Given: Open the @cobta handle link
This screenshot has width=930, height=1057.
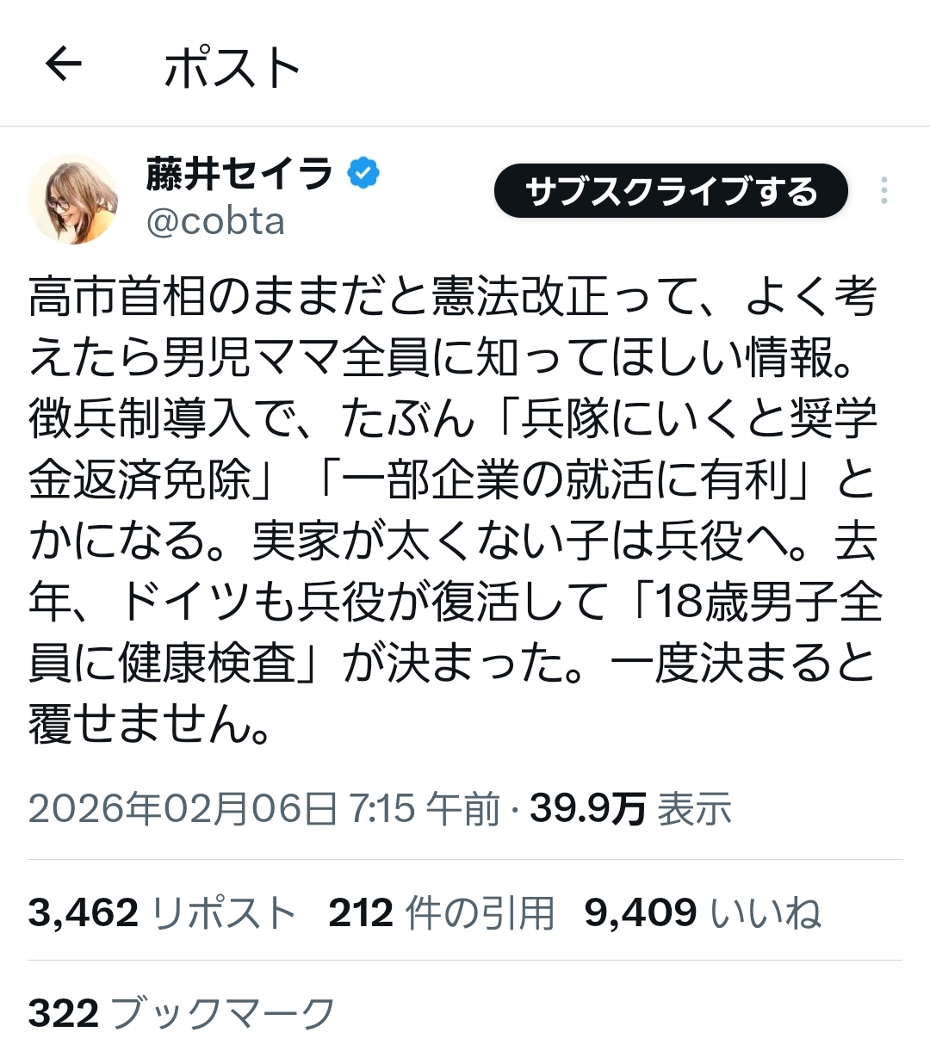Looking at the screenshot, I should tap(215, 222).
